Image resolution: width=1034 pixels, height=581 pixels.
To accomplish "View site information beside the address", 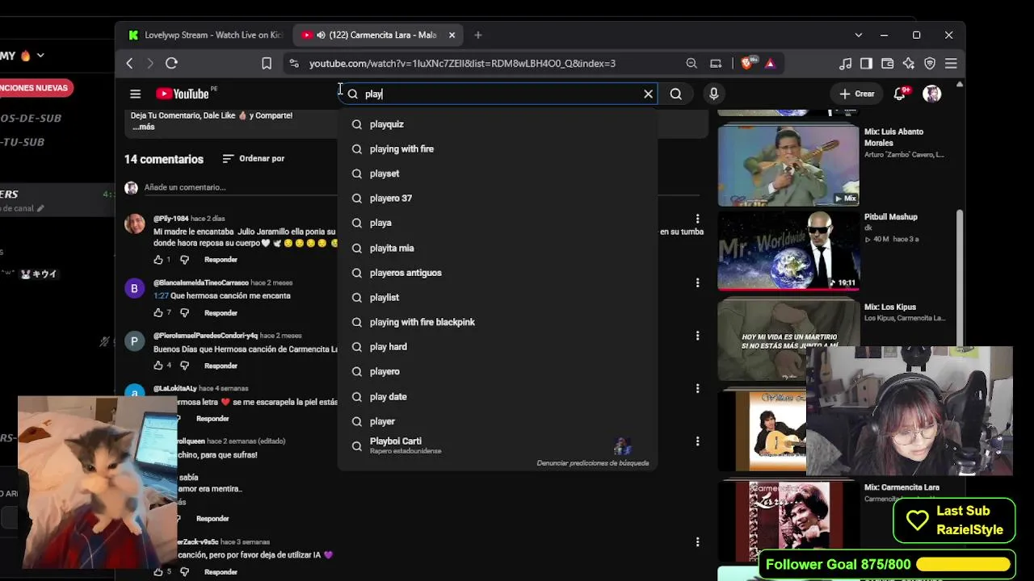I will coord(294,63).
